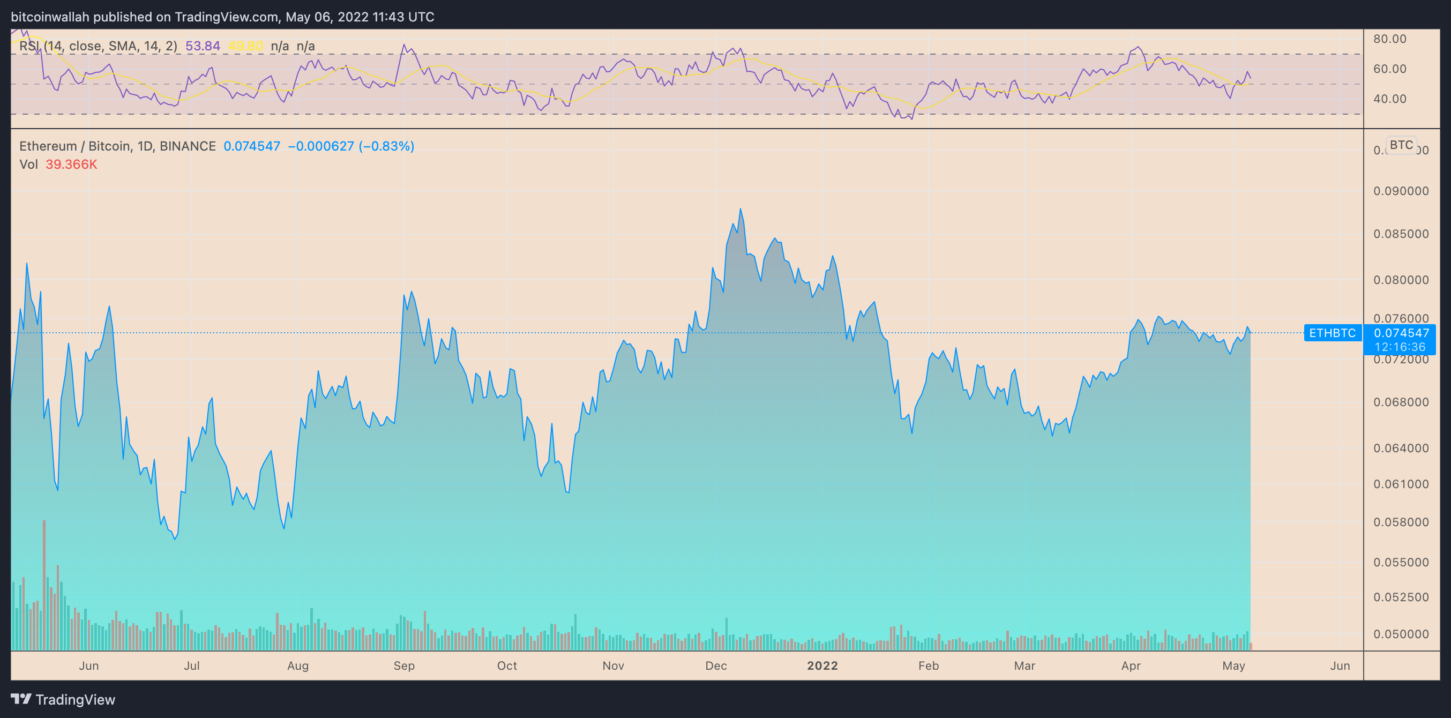Click the bitcoinwallah published header text
The width and height of the screenshot is (1451, 718).
click(222, 17)
